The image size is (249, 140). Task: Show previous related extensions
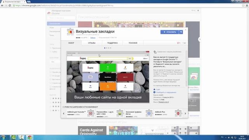click(64, 114)
